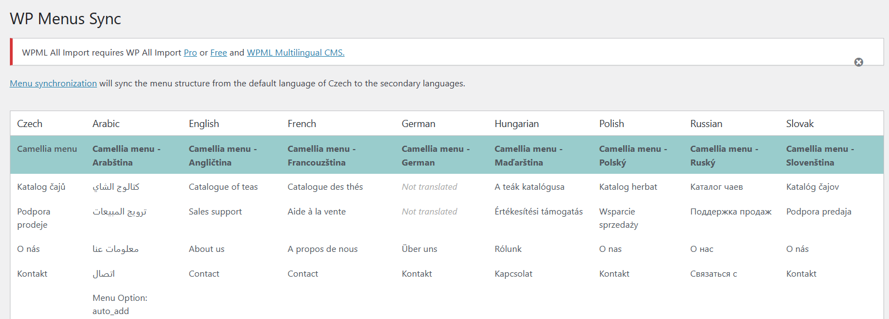Open the WPML Multilingual CMS link
889x319 pixels.
pos(296,53)
